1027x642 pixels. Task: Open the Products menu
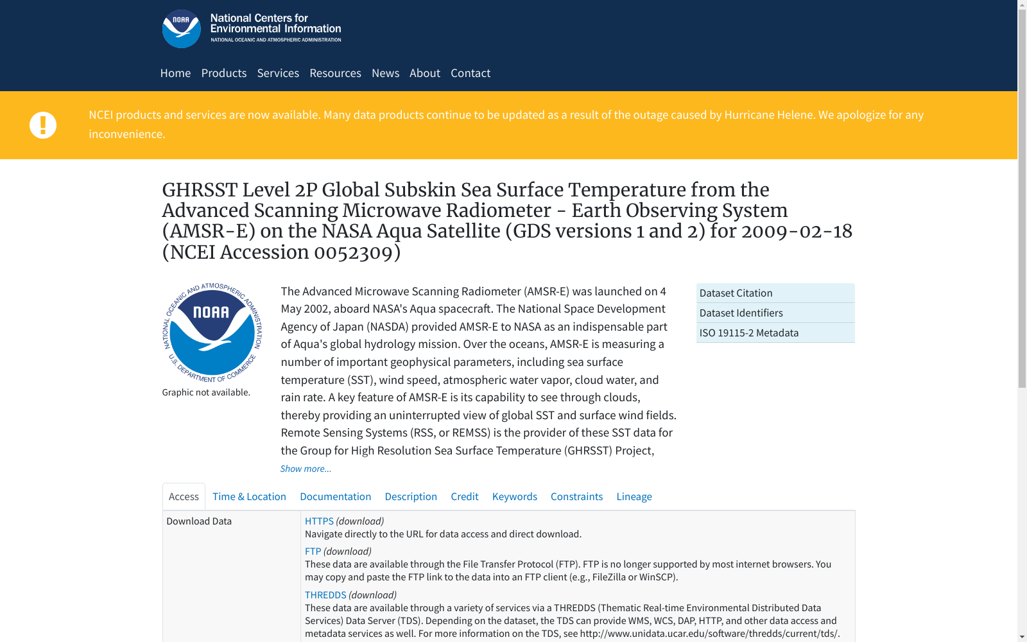(x=224, y=73)
